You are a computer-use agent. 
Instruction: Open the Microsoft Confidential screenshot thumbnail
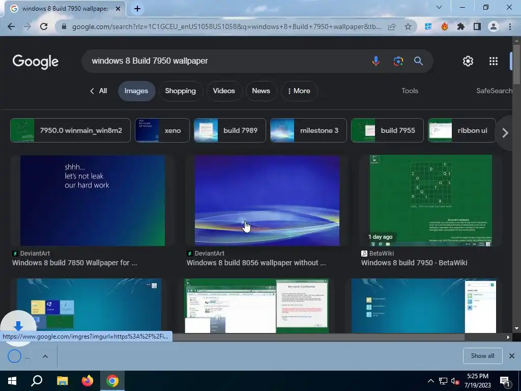point(256,305)
